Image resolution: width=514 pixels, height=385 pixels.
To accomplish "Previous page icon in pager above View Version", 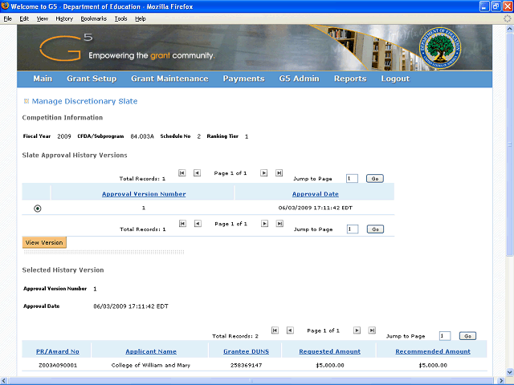I will [x=198, y=224].
